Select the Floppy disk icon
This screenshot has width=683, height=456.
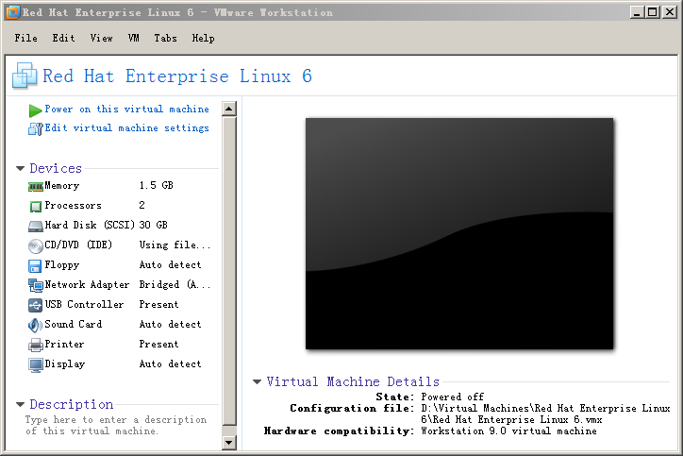pos(35,266)
